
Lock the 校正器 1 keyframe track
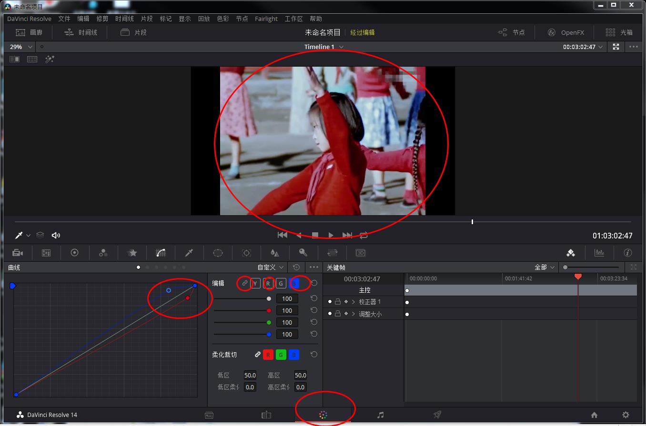tap(337, 302)
